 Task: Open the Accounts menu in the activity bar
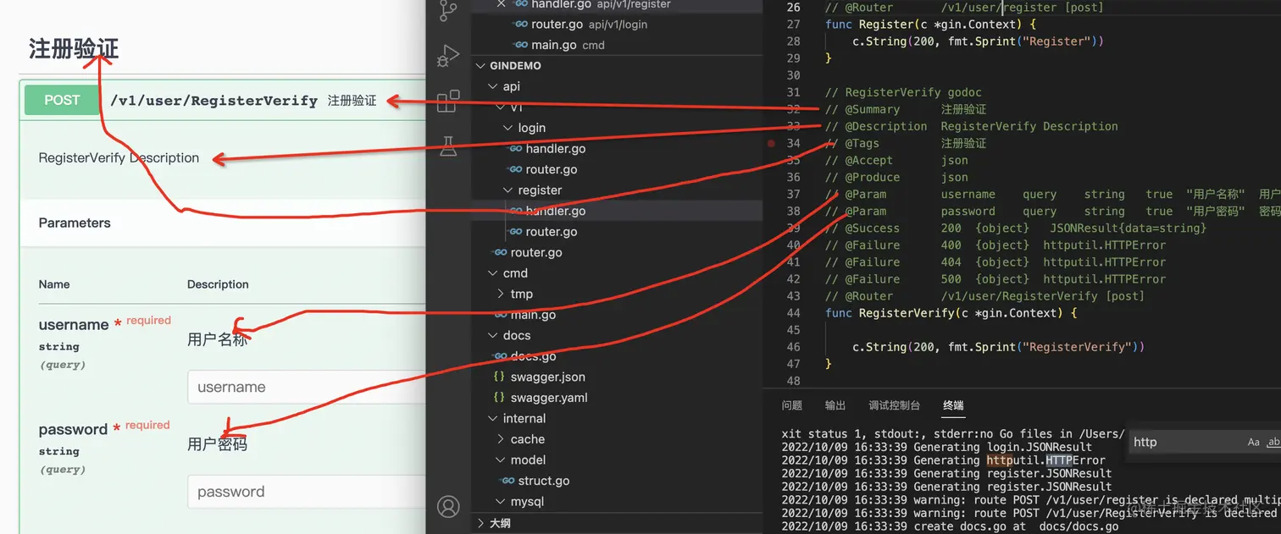pyautogui.click(x=448, y=506)
